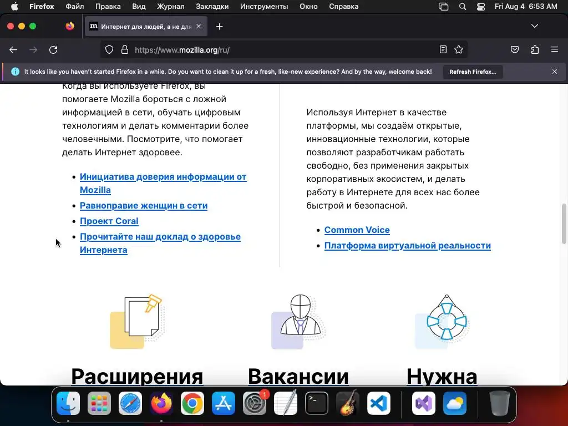Screen dimensions: 568x426
Task: Open TextEdit from the Dock
Action: coord(286,403)
